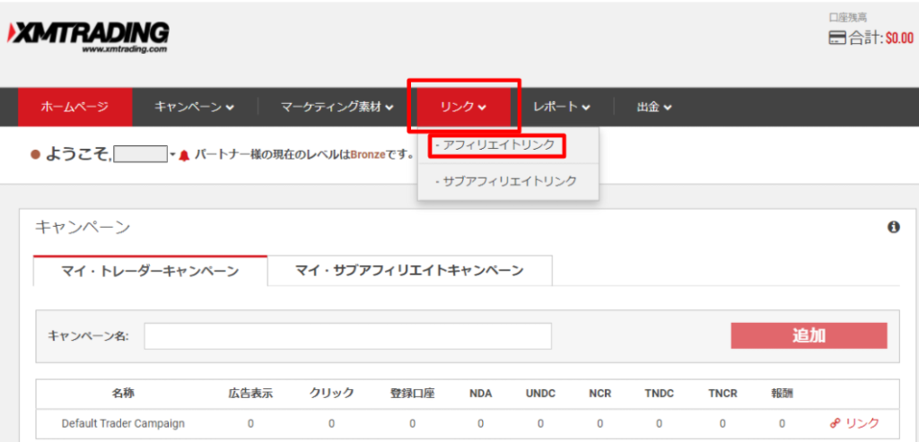Click the $0.00 balance total
The height and width of the screenshot is (442, 919).
tap(899, 39)
